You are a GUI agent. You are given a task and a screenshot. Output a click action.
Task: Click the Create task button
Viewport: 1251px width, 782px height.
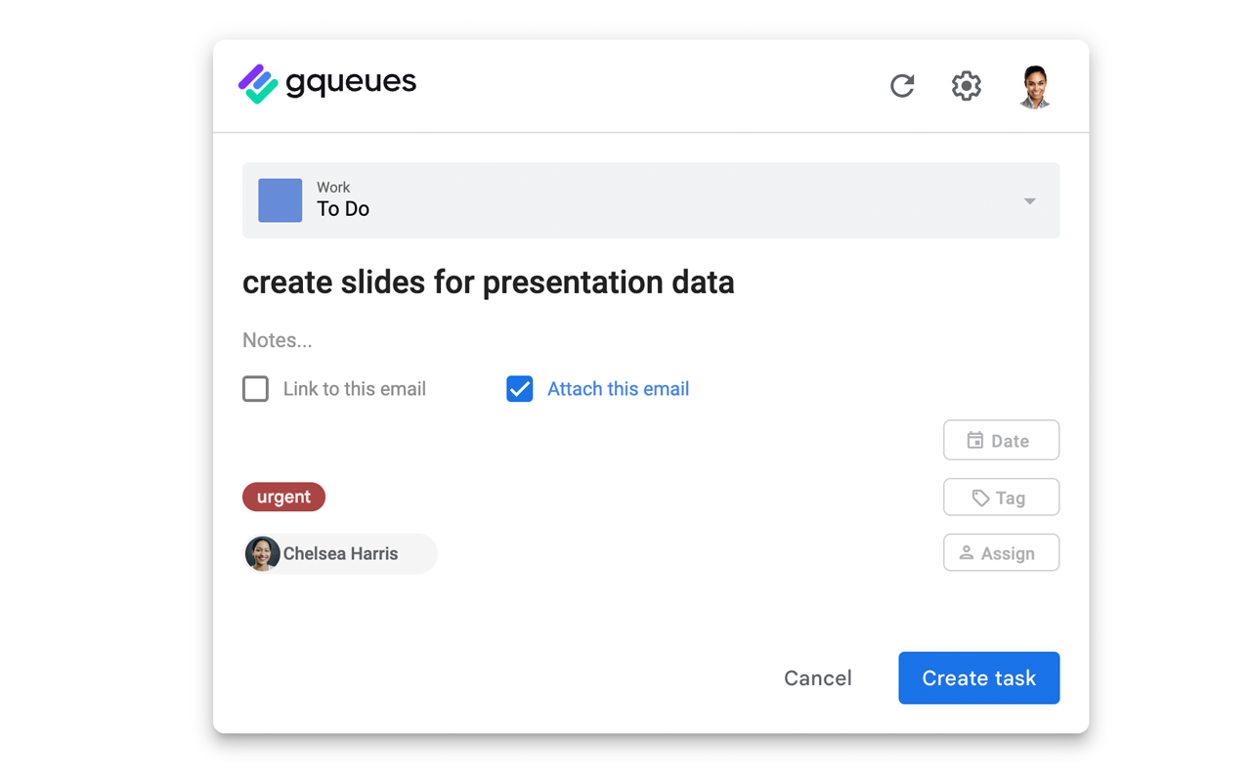click(978, 677)
